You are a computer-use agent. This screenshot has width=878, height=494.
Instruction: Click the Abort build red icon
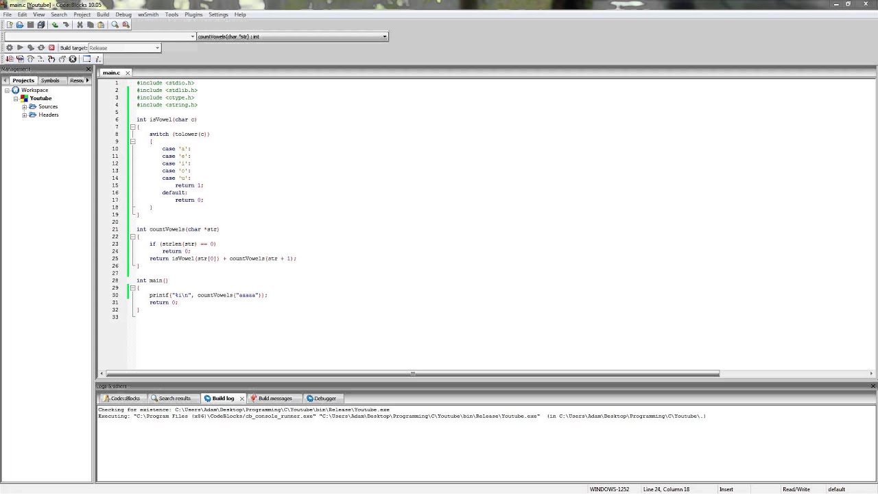51,48
